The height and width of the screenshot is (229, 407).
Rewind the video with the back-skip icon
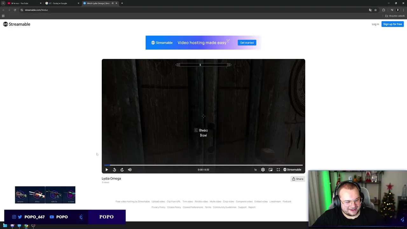[114, 170]
